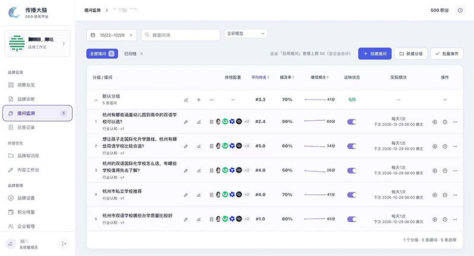Toggle monitoring switch for the 26分 question
Viewport: 474px width, 256px height.
point(352,171)
